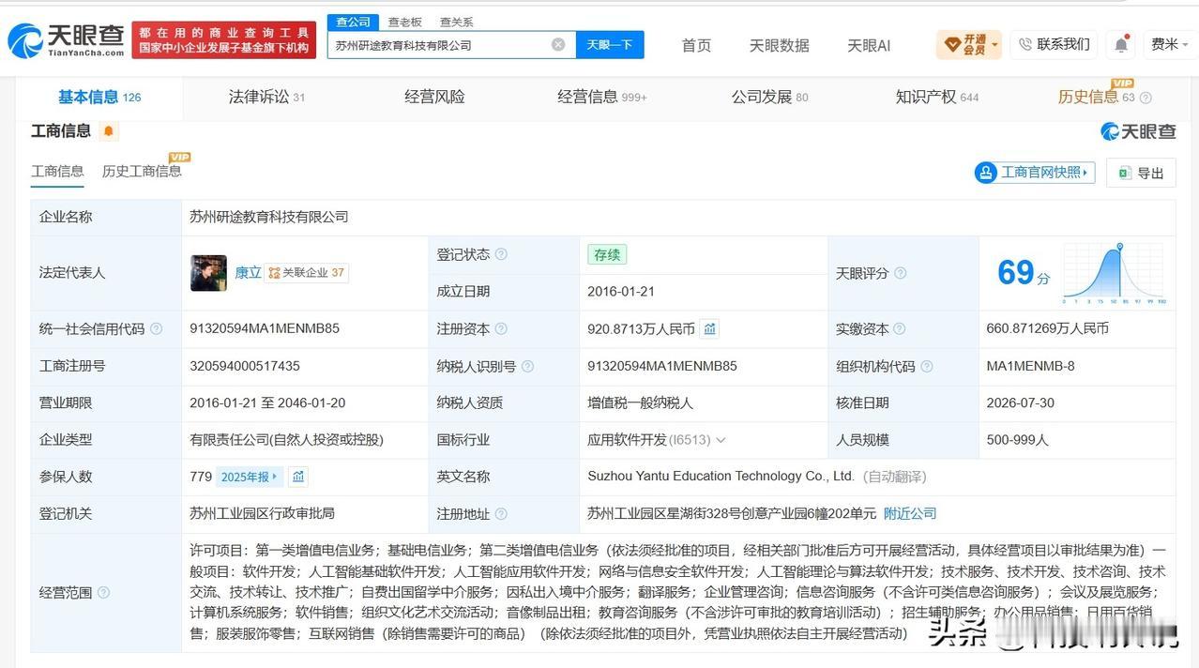Switch to 历史工商信息 sub-tab
1199x668 pixels.
pos(142,171)
